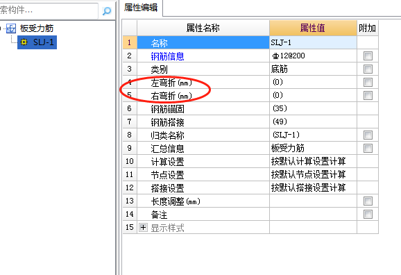Select the 备注 property label
The image size is (401, 275).
point(159,215)
